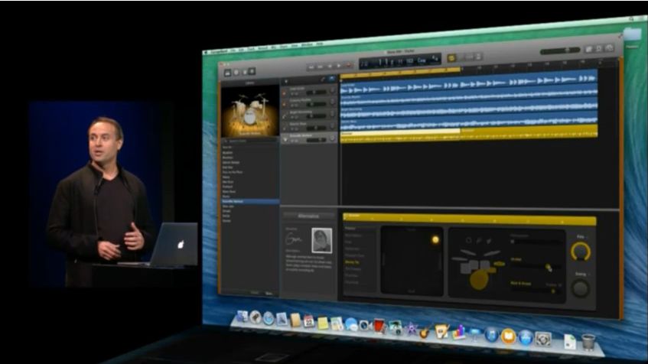Turn the yellow Fills knob
This screenshot has height=364, width=648.
580,251
